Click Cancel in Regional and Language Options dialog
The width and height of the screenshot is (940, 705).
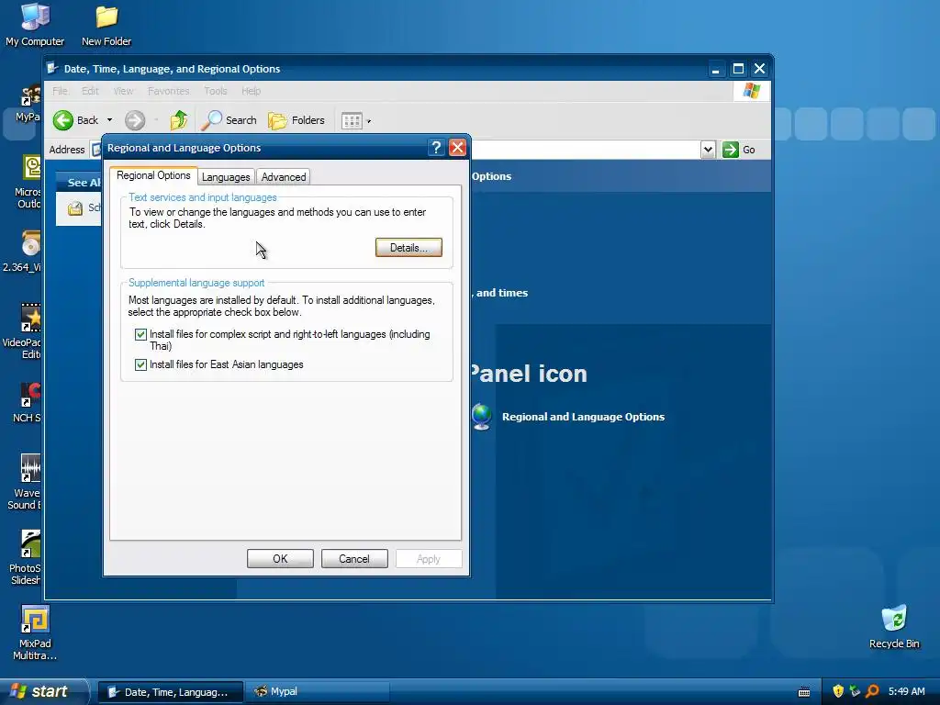pyautogui.click(x=354, y=559)
